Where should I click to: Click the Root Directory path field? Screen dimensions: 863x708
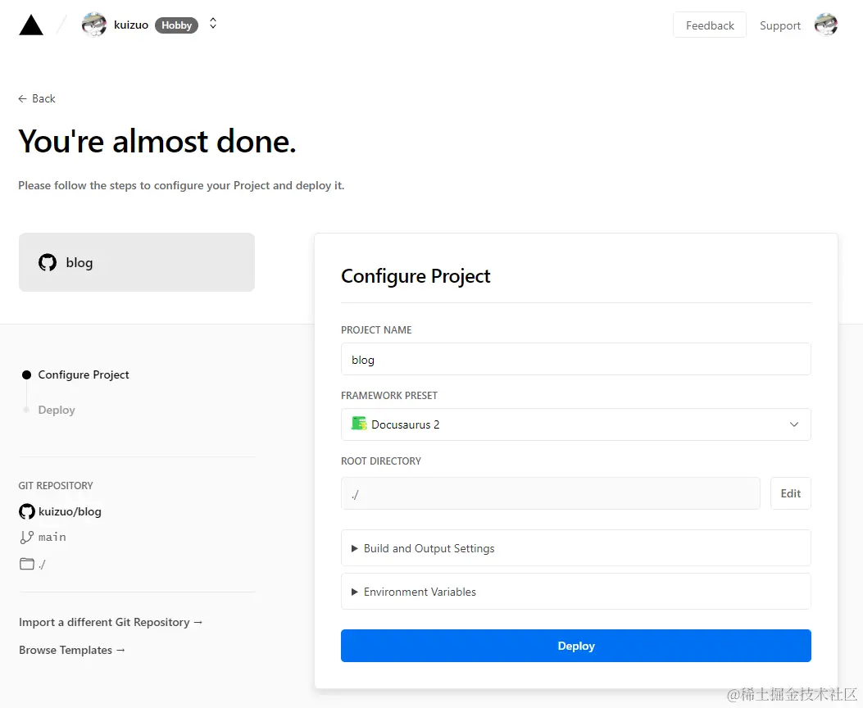pos(551,493)
